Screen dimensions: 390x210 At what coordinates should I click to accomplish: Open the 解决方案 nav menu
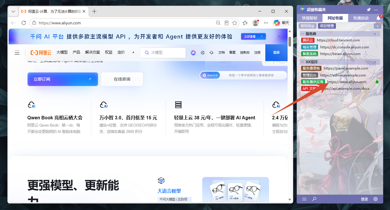coord(93,52)
